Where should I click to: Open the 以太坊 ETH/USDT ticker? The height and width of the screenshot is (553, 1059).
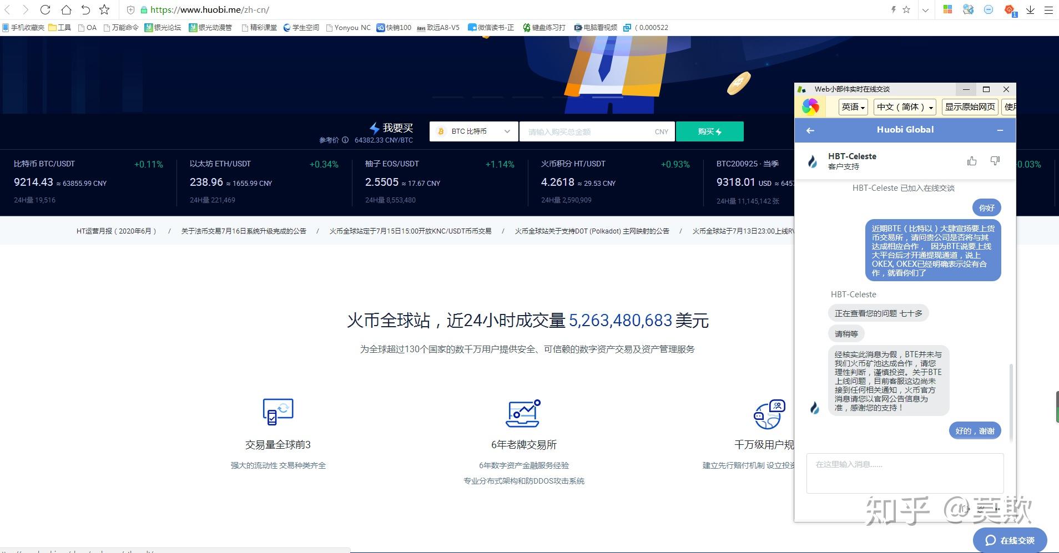(264, 182)
